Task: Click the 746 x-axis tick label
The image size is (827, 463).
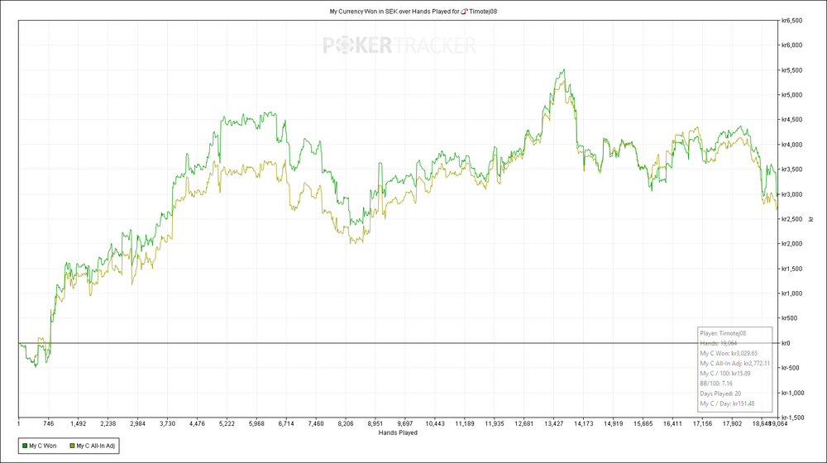Action: pos(49,423)
